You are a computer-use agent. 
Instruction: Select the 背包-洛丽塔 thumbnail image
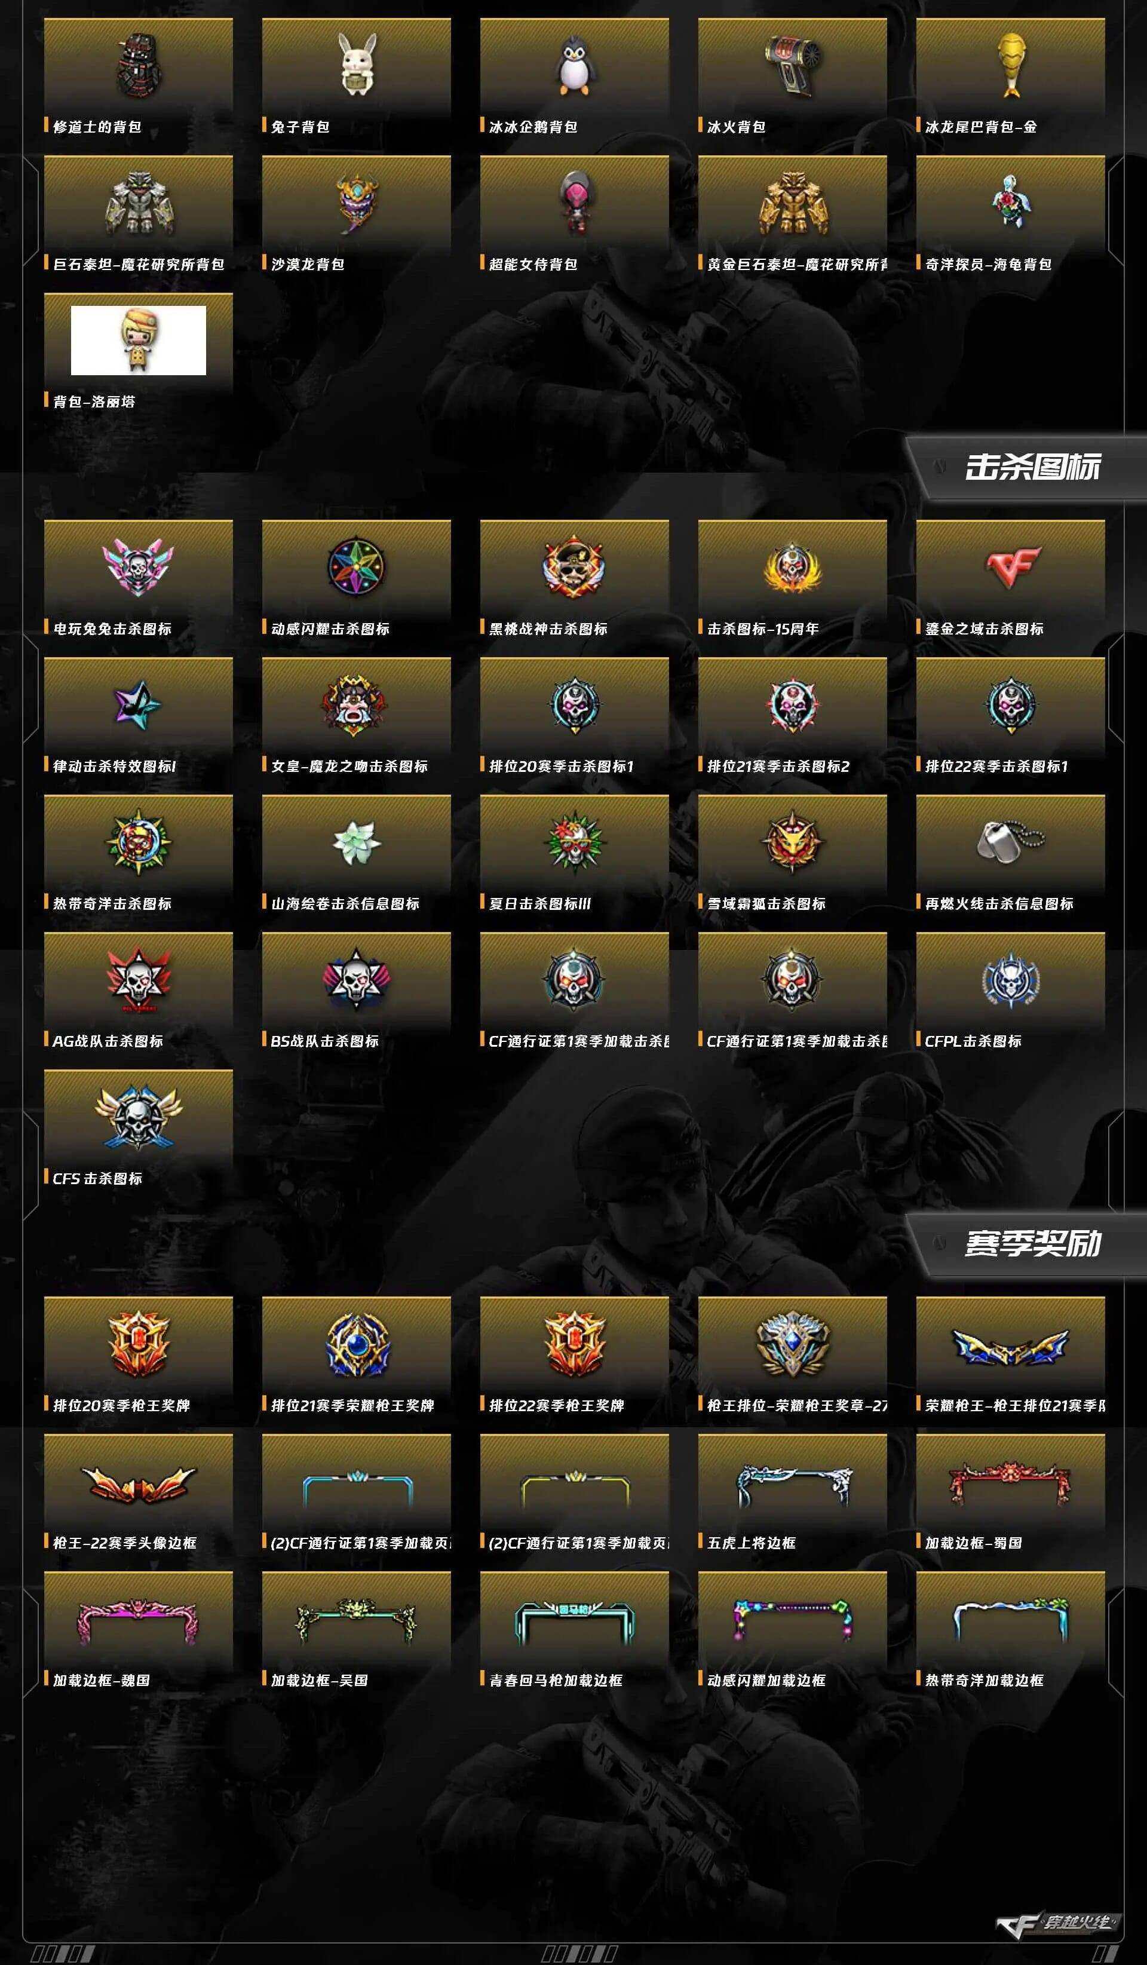(x=138, y=341)
